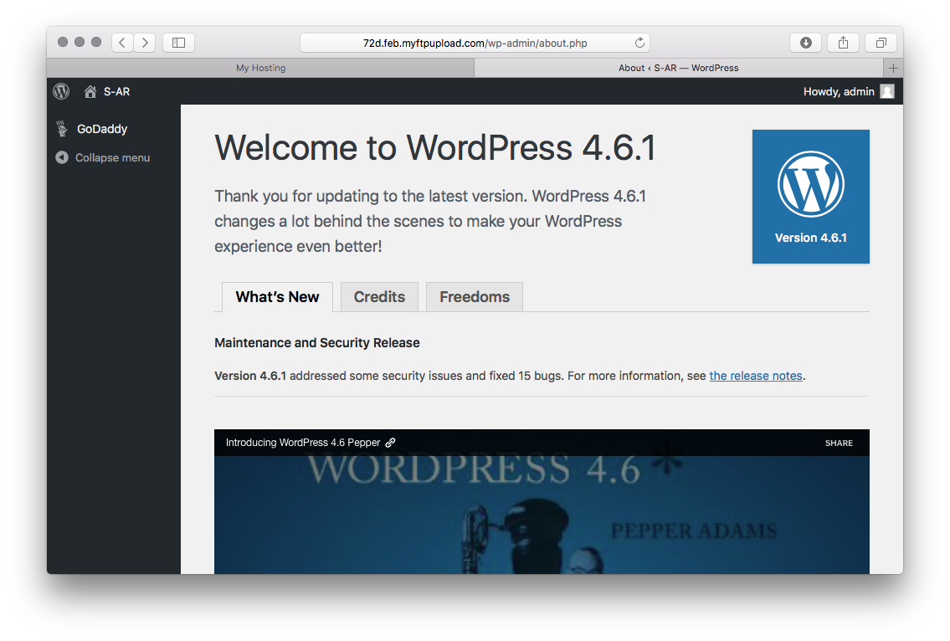
Task: Switch to the Credits tab
Action: point(379,297)
